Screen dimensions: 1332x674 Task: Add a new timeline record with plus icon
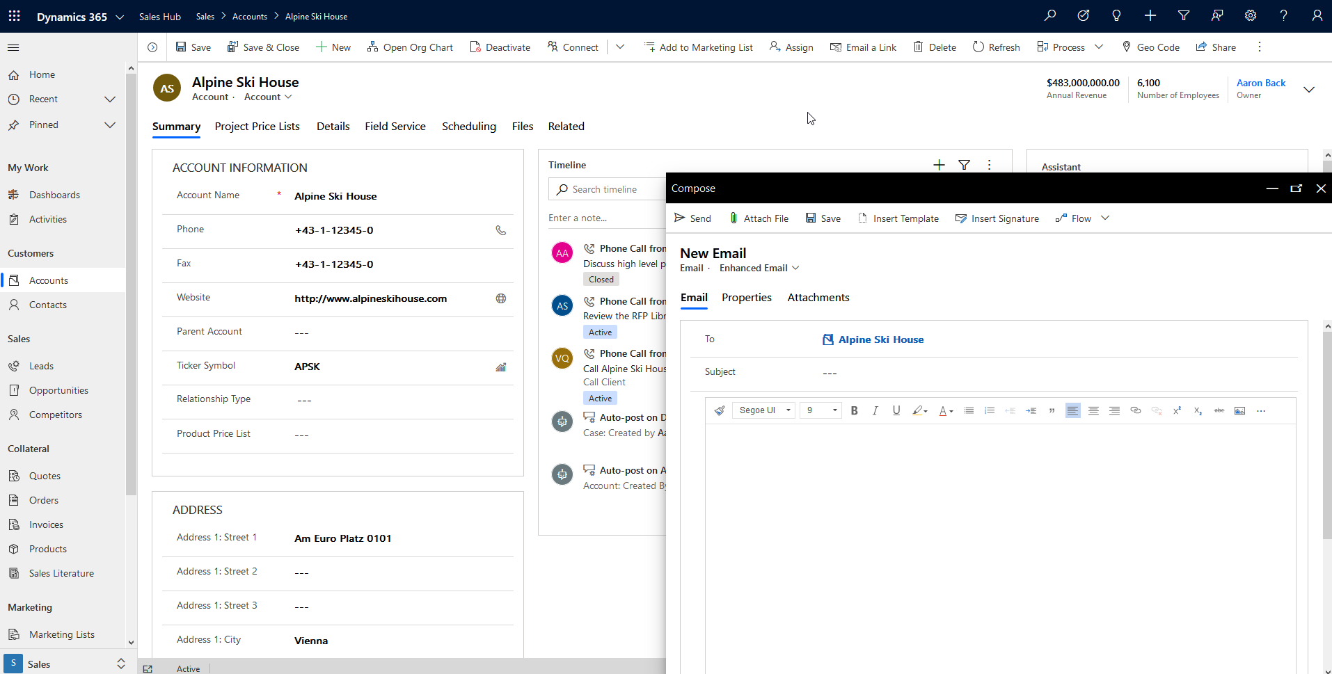939,165
